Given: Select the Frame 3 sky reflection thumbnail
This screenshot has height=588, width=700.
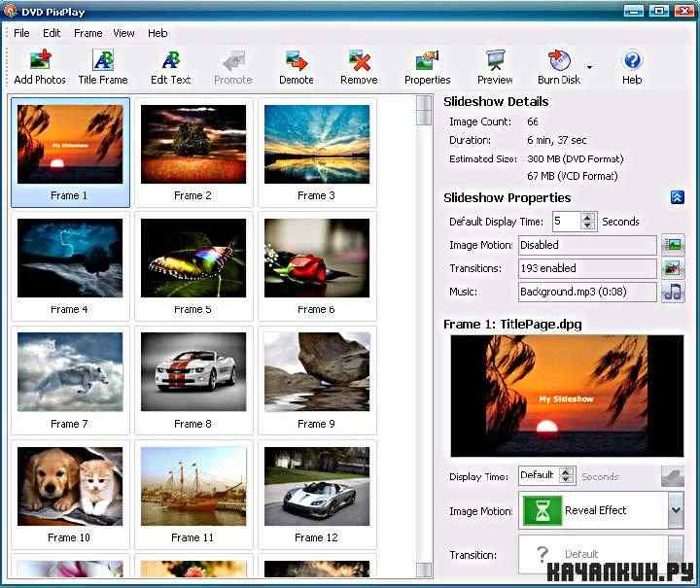Looking at the screenshot, I should pos(317,144).
